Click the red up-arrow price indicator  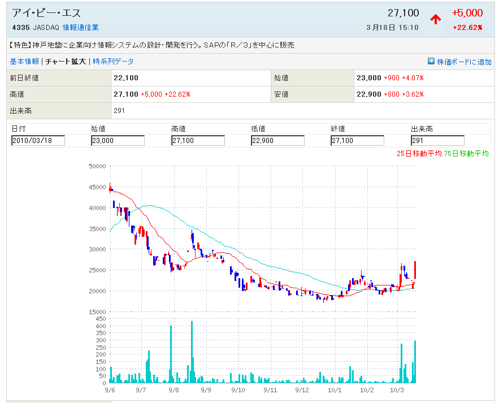(x=436, y=19)
